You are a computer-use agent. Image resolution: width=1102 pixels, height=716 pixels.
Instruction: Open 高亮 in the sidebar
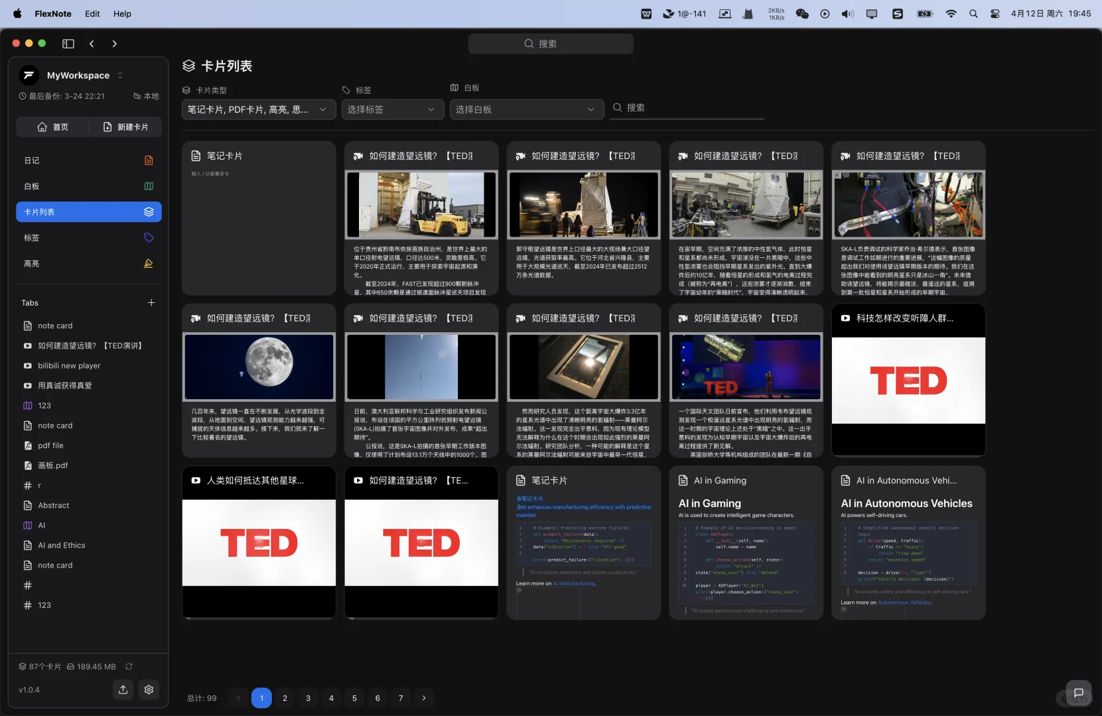(x=89, y=264)
